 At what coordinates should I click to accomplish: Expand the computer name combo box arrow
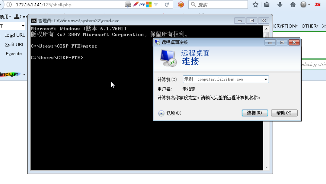[x=266, y=79]
